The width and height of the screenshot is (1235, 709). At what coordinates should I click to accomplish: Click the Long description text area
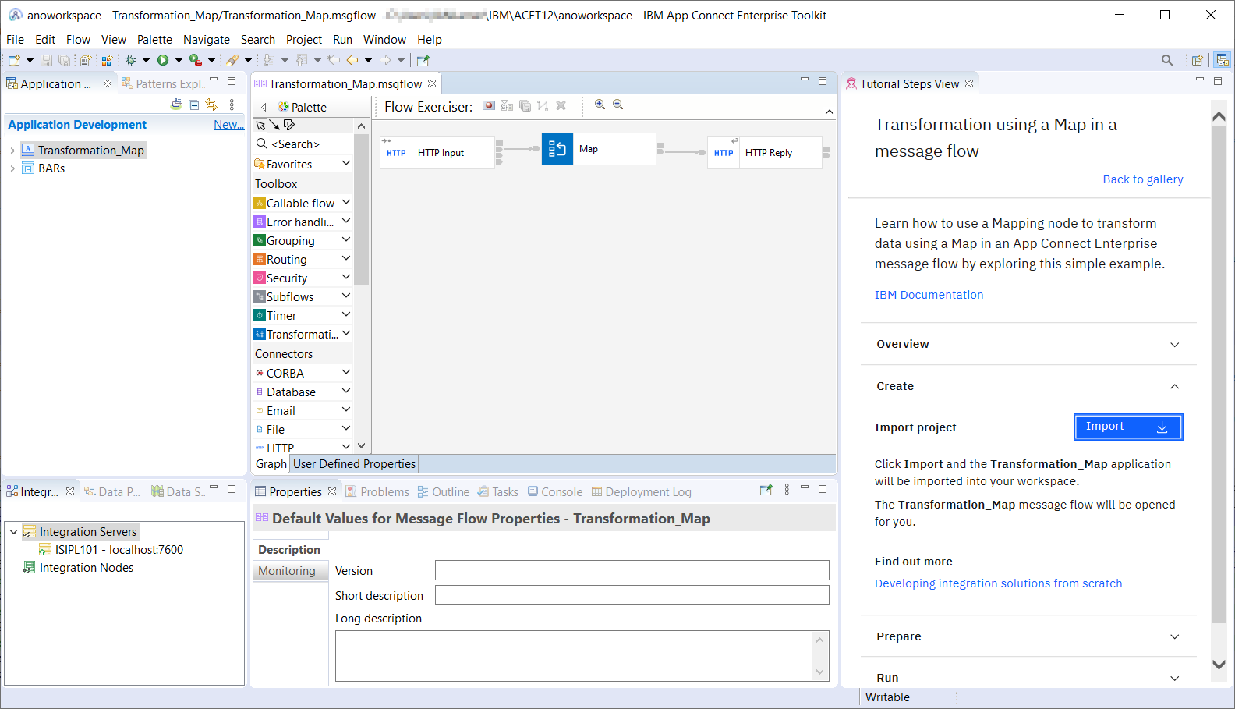pyautogui.click(x=582, y=656)
